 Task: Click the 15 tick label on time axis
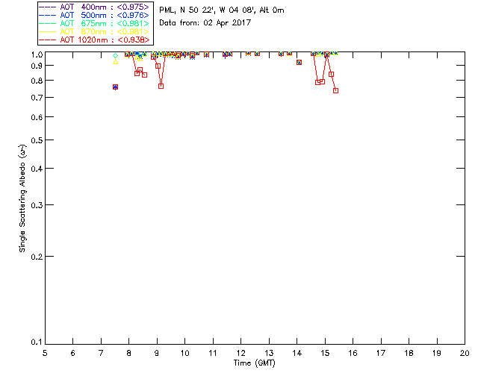[325, 353]
